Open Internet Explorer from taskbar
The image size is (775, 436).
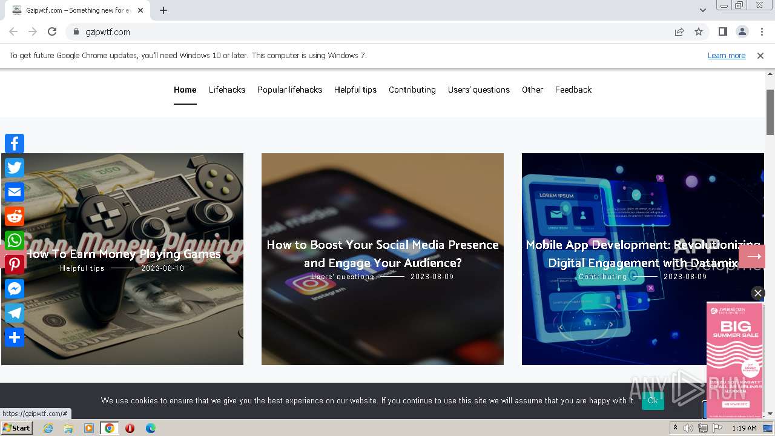(48, 428)
